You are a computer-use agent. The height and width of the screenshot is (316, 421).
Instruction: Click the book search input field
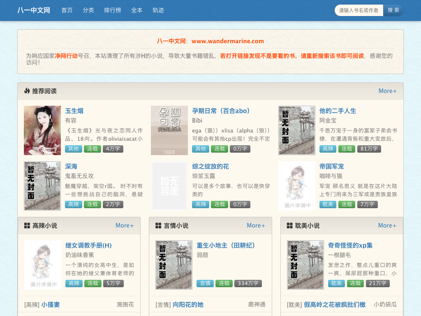click(359, 10)
